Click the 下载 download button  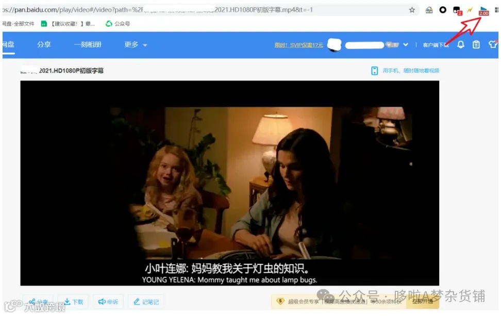tap(74, 302)
